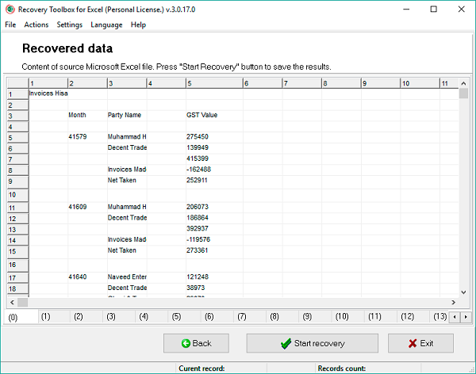Click the Exit button
Image resolution: width=476 pixels, height=374 pixels.
pos(420,343)
